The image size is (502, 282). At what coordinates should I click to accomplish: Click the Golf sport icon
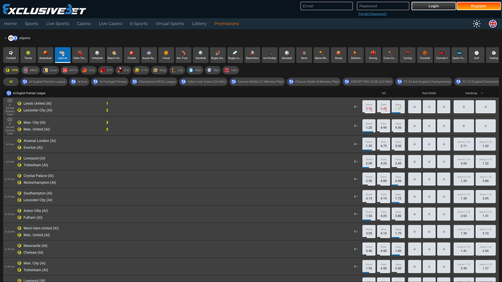(476, 55)
